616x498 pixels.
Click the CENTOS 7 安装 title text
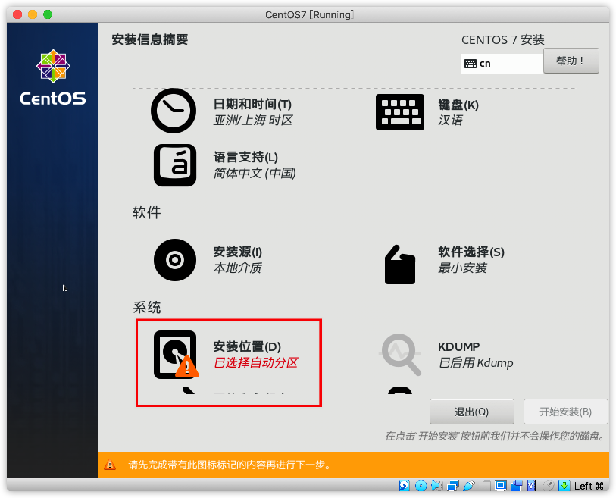[x=503, y=40]
